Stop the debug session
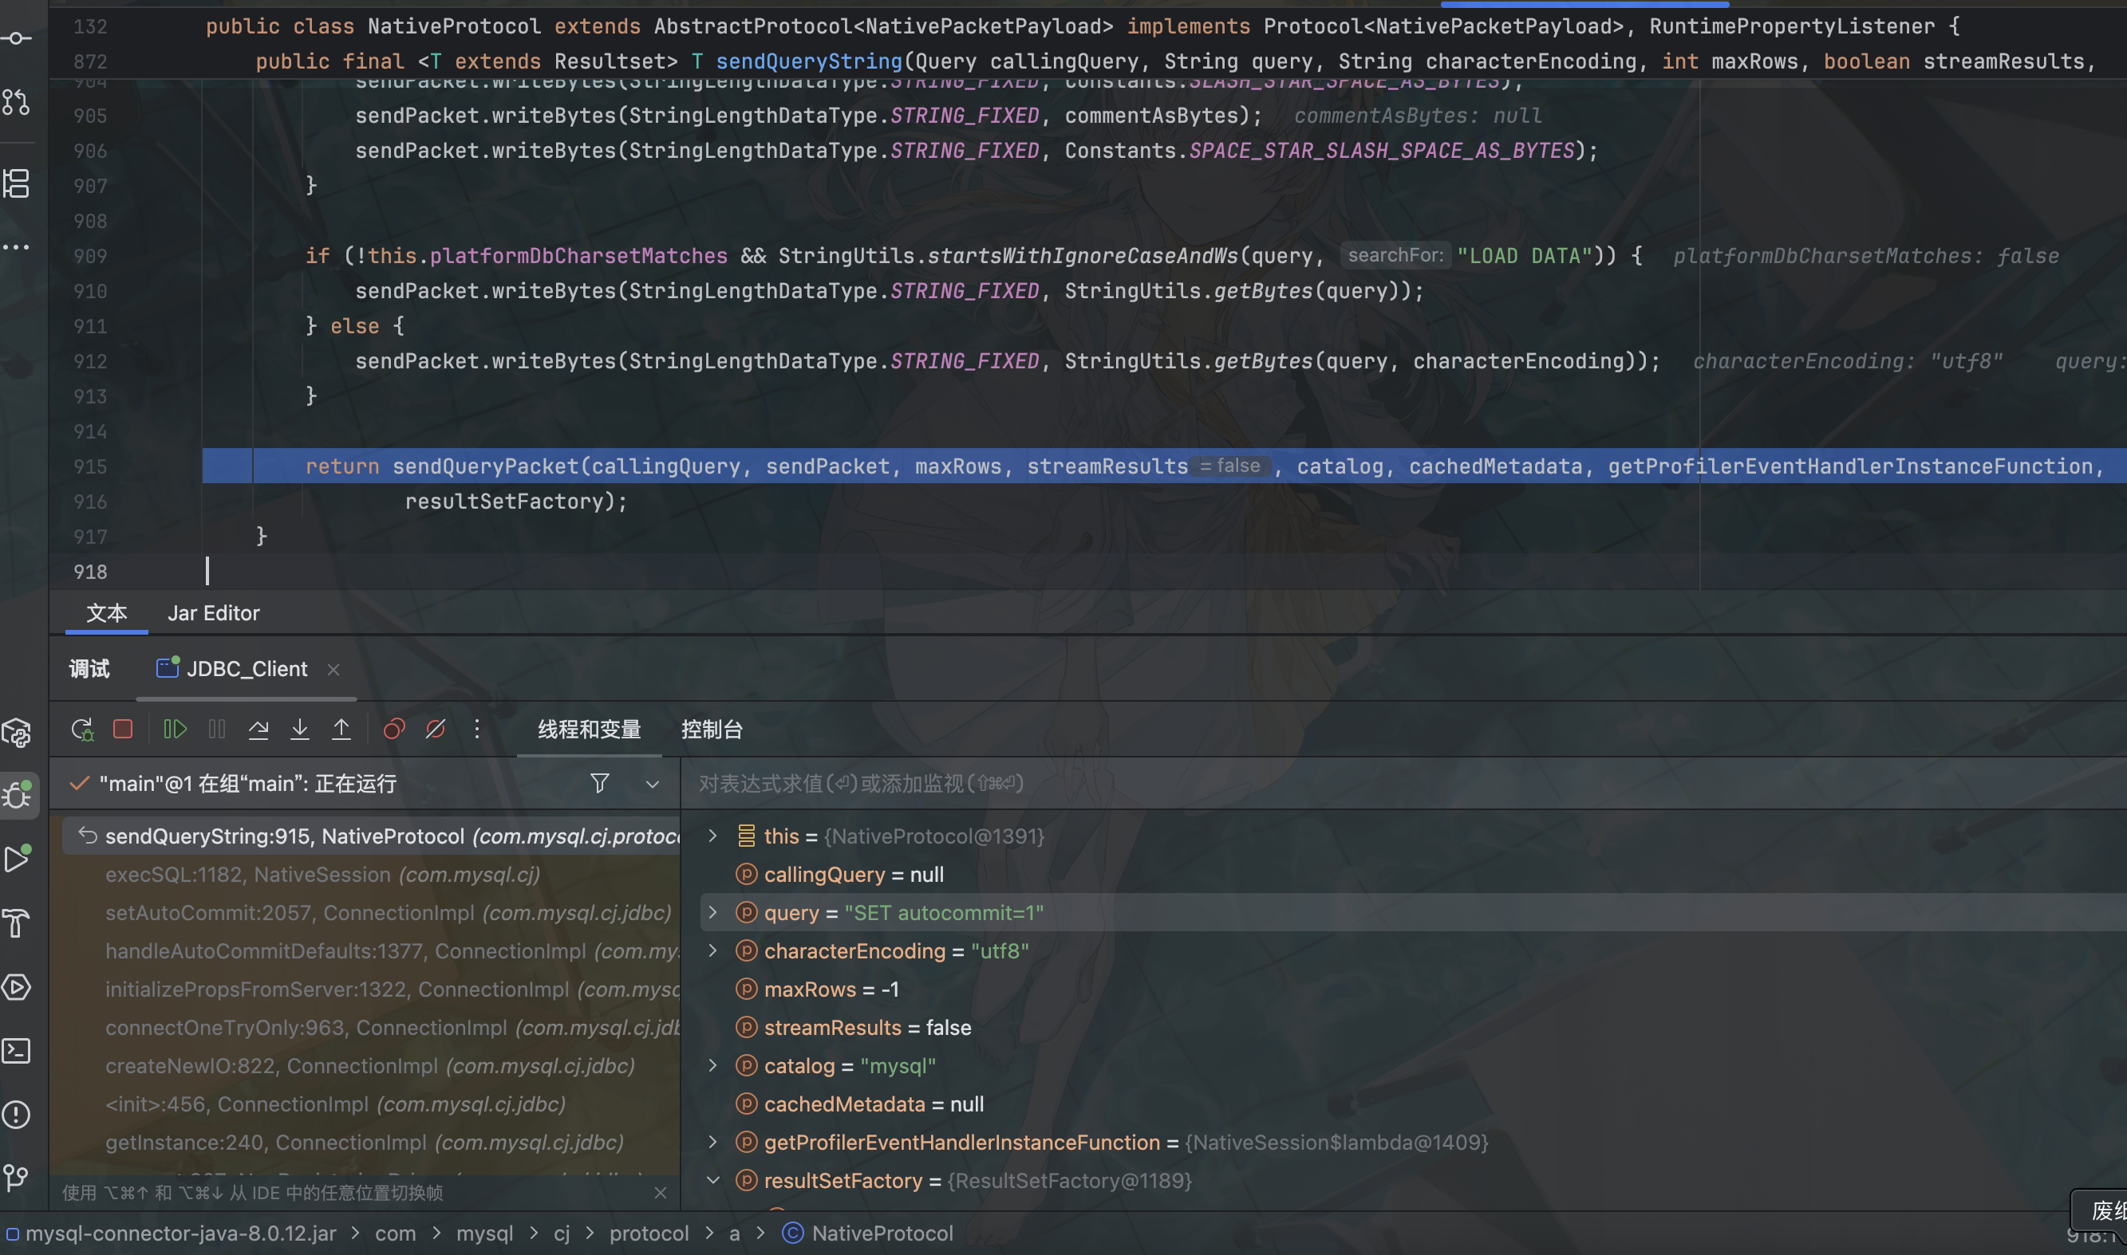This screenshot has height=1255, width=2127. [123, 730]
